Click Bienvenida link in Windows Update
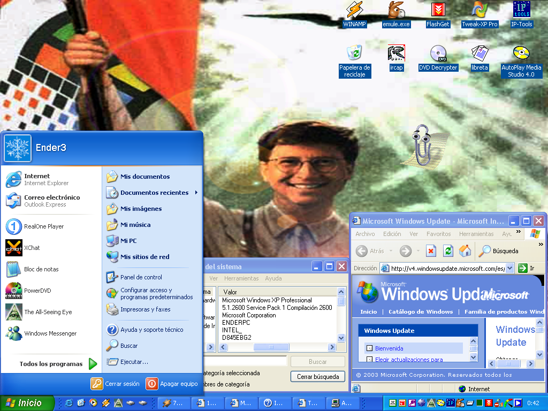 coord(389,348)
